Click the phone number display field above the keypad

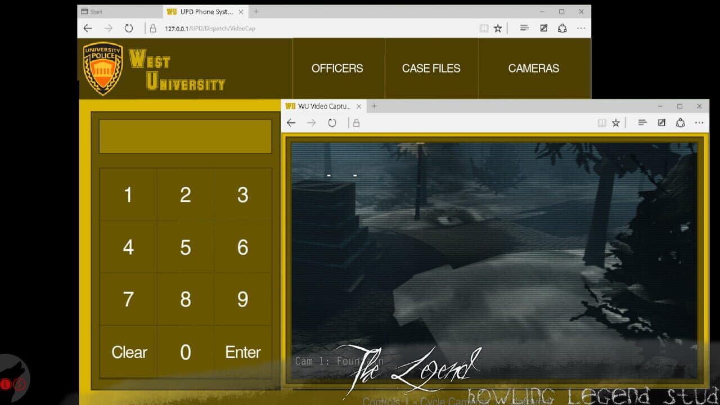tap(186, 136)
